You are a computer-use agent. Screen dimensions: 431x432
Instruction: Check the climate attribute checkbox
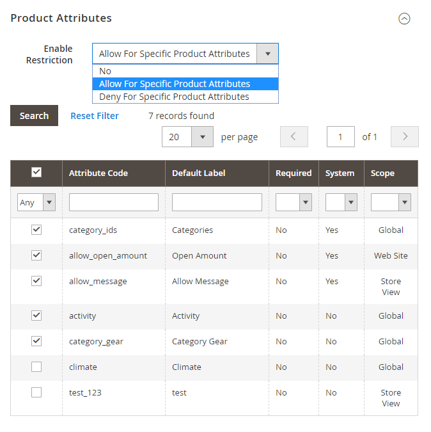pyautogui.click(x=36, y=367)
